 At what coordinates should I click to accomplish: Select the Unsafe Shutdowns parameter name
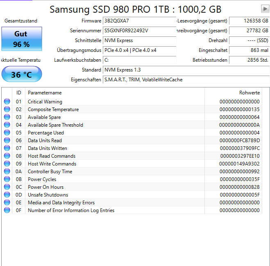click(x=48, y=195)
